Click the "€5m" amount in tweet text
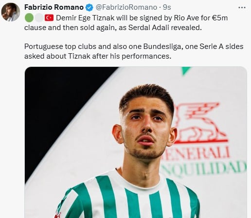The width and height of the screenshot is (251, 218). (220, 18)
